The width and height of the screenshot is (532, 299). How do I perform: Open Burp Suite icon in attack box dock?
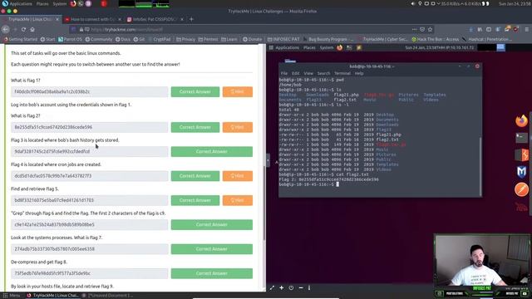(x=521, y=155)
